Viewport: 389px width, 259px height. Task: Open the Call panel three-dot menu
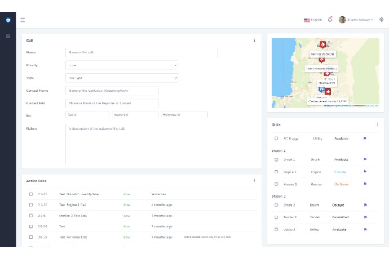coord(254,41)
